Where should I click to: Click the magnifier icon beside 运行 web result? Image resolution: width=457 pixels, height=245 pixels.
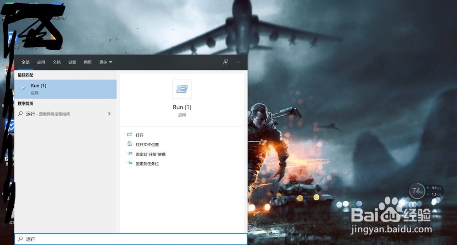21,114
